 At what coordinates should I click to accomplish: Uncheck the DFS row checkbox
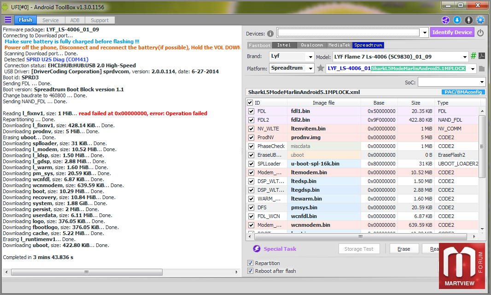[x=251, y=207]
